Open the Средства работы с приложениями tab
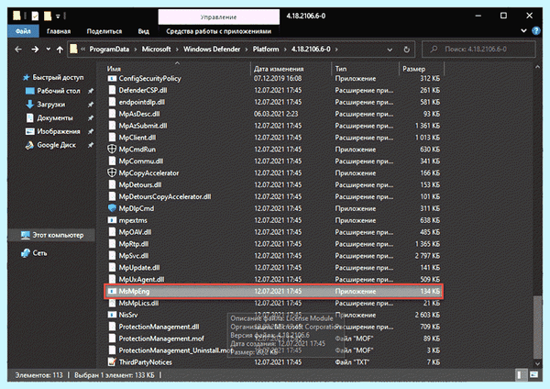Viewport: 550px width, 389px height. [x=218, y=31]
